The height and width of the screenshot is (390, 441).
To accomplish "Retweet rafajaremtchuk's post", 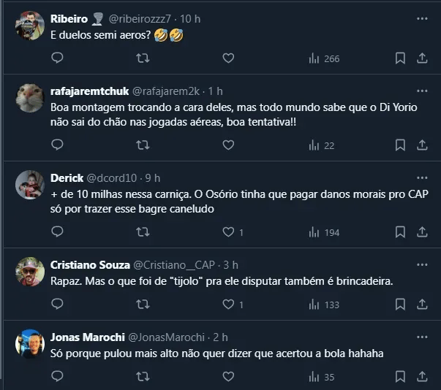I will (x=143, y=145).
